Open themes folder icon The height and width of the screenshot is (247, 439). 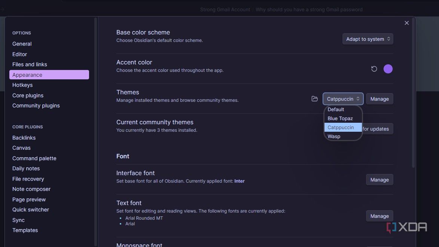(314, 99)
